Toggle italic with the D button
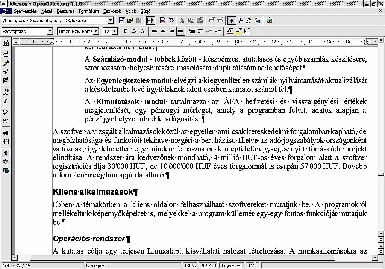This screenshot has height=269, width=385. pos(134,31)
